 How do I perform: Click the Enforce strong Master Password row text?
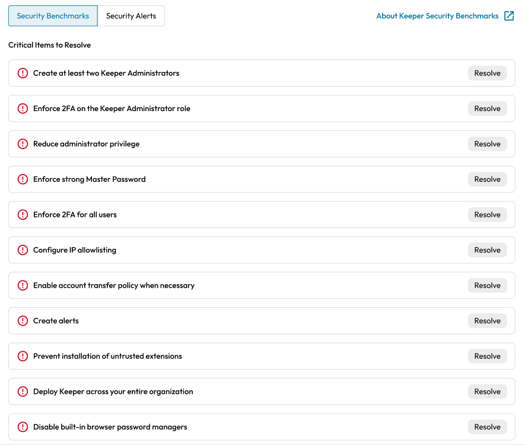click(x=89, y=179)
